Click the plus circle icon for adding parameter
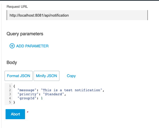Viewport: 159px width, 128px height. click(x=12, y=46)
